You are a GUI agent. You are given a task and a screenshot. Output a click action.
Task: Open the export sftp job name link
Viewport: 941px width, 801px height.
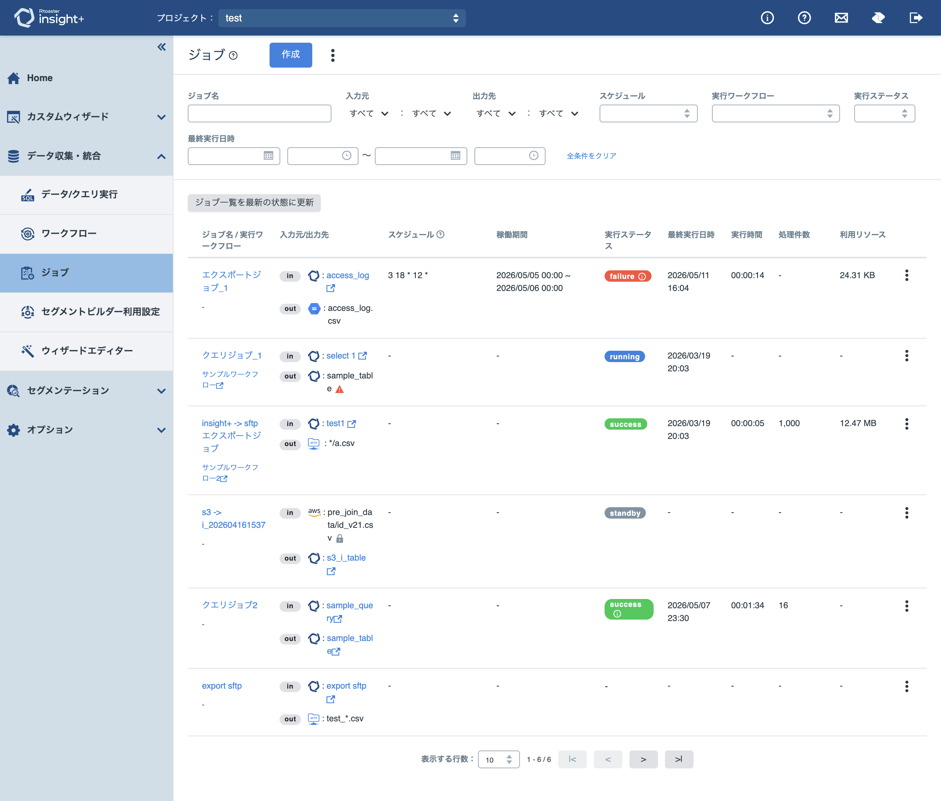222,686
